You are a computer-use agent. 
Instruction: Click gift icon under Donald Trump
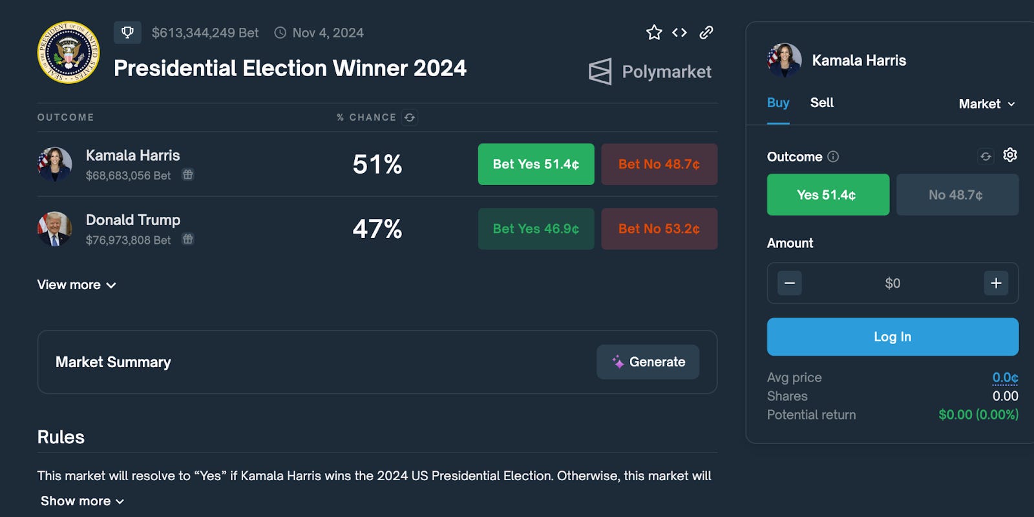pos(187,239)
